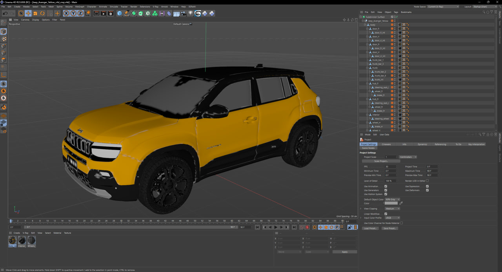Toggle the X axis lock
Viewport: 502px width, 272px height.
point(66,13)
